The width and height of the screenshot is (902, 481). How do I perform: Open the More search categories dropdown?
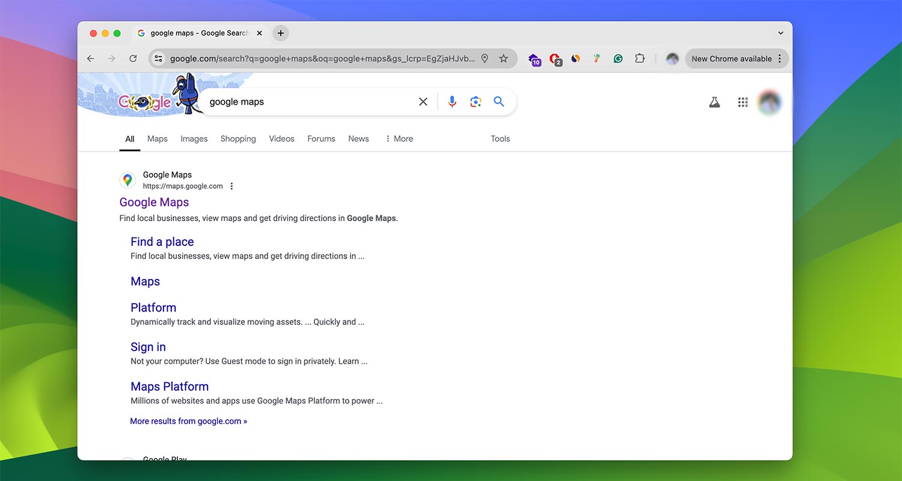pyautogui.click(x=399, y=139)
